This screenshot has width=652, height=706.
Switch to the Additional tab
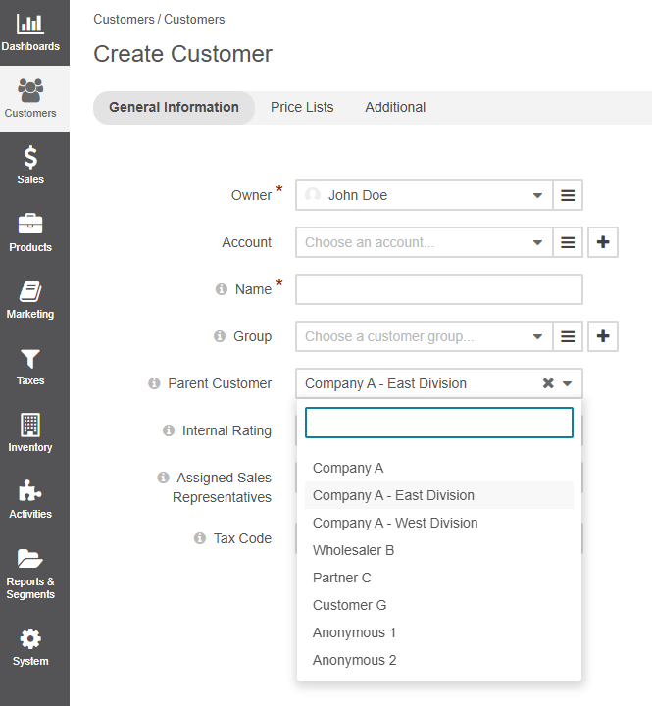[395, 107]
